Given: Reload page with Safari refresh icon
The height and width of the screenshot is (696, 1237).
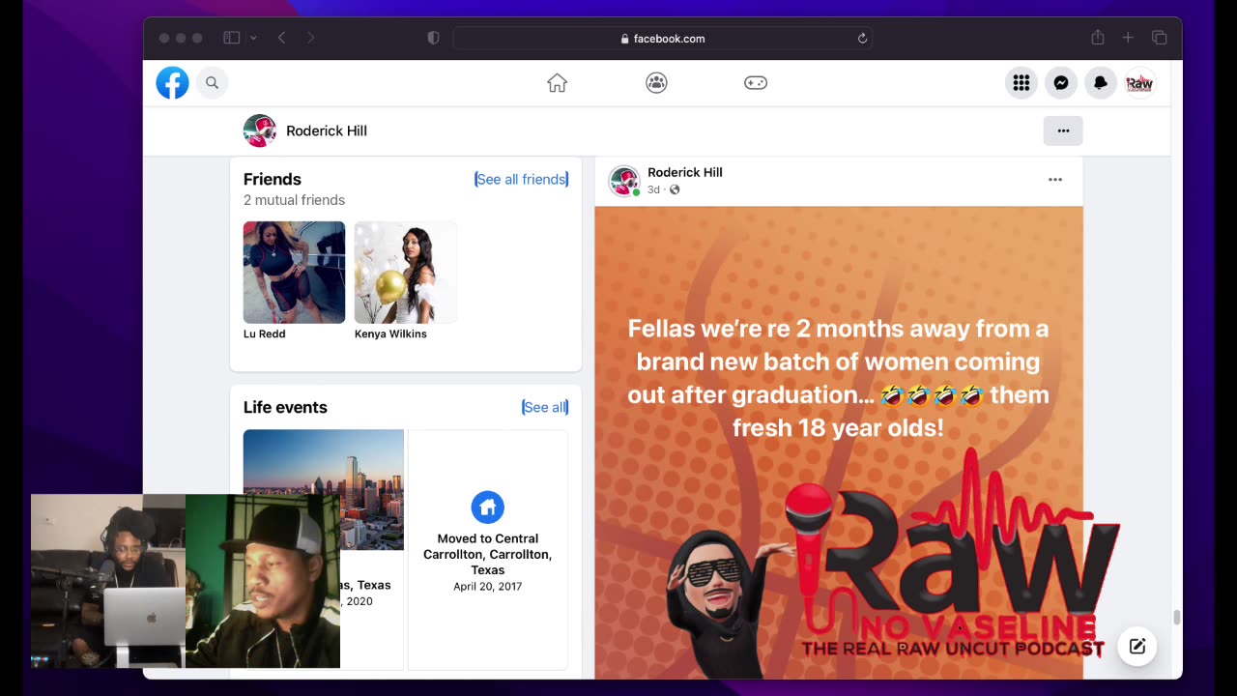Looking at the screenshot, I should [862, 39].
